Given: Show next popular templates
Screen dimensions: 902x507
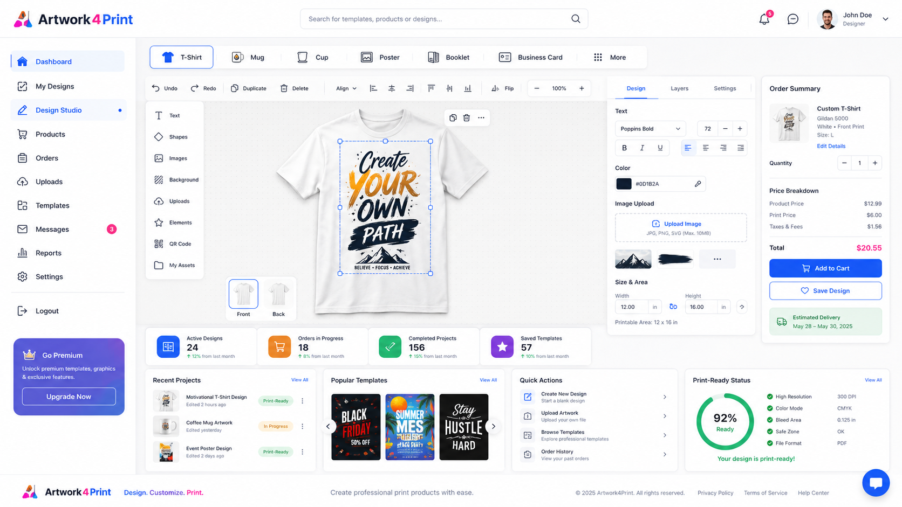Looking at the screenshot, I should point(493,426).
